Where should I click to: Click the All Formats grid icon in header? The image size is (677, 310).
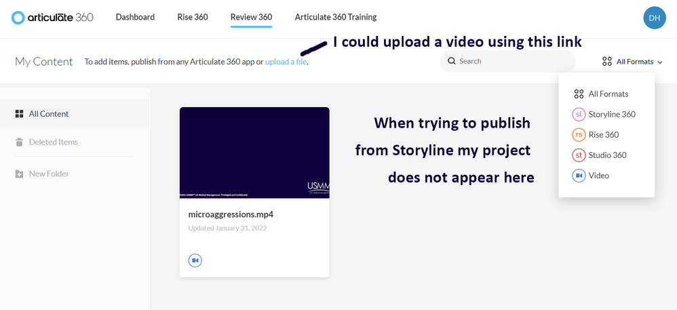point(607,61)
